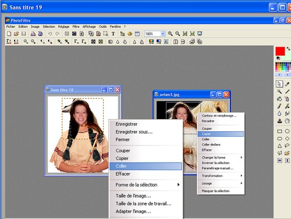Open the Edition menu
Viewport: 291px width, 219px height.
pyautogui.click(x=23, y=27)
